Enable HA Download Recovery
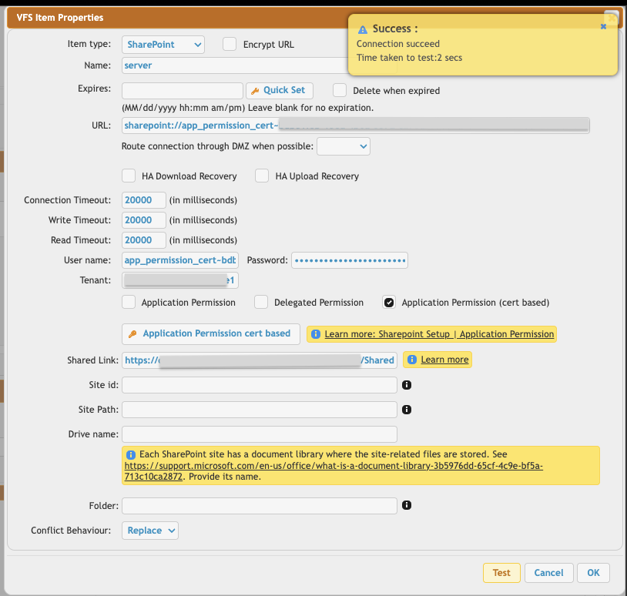 point(129,176)
